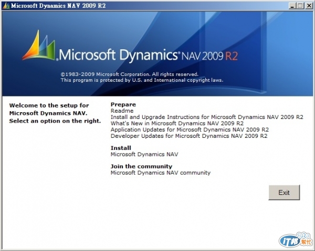This screenshot has height=251, width=315.
Task: Click the Install heading
Action: tap(121, 148)
